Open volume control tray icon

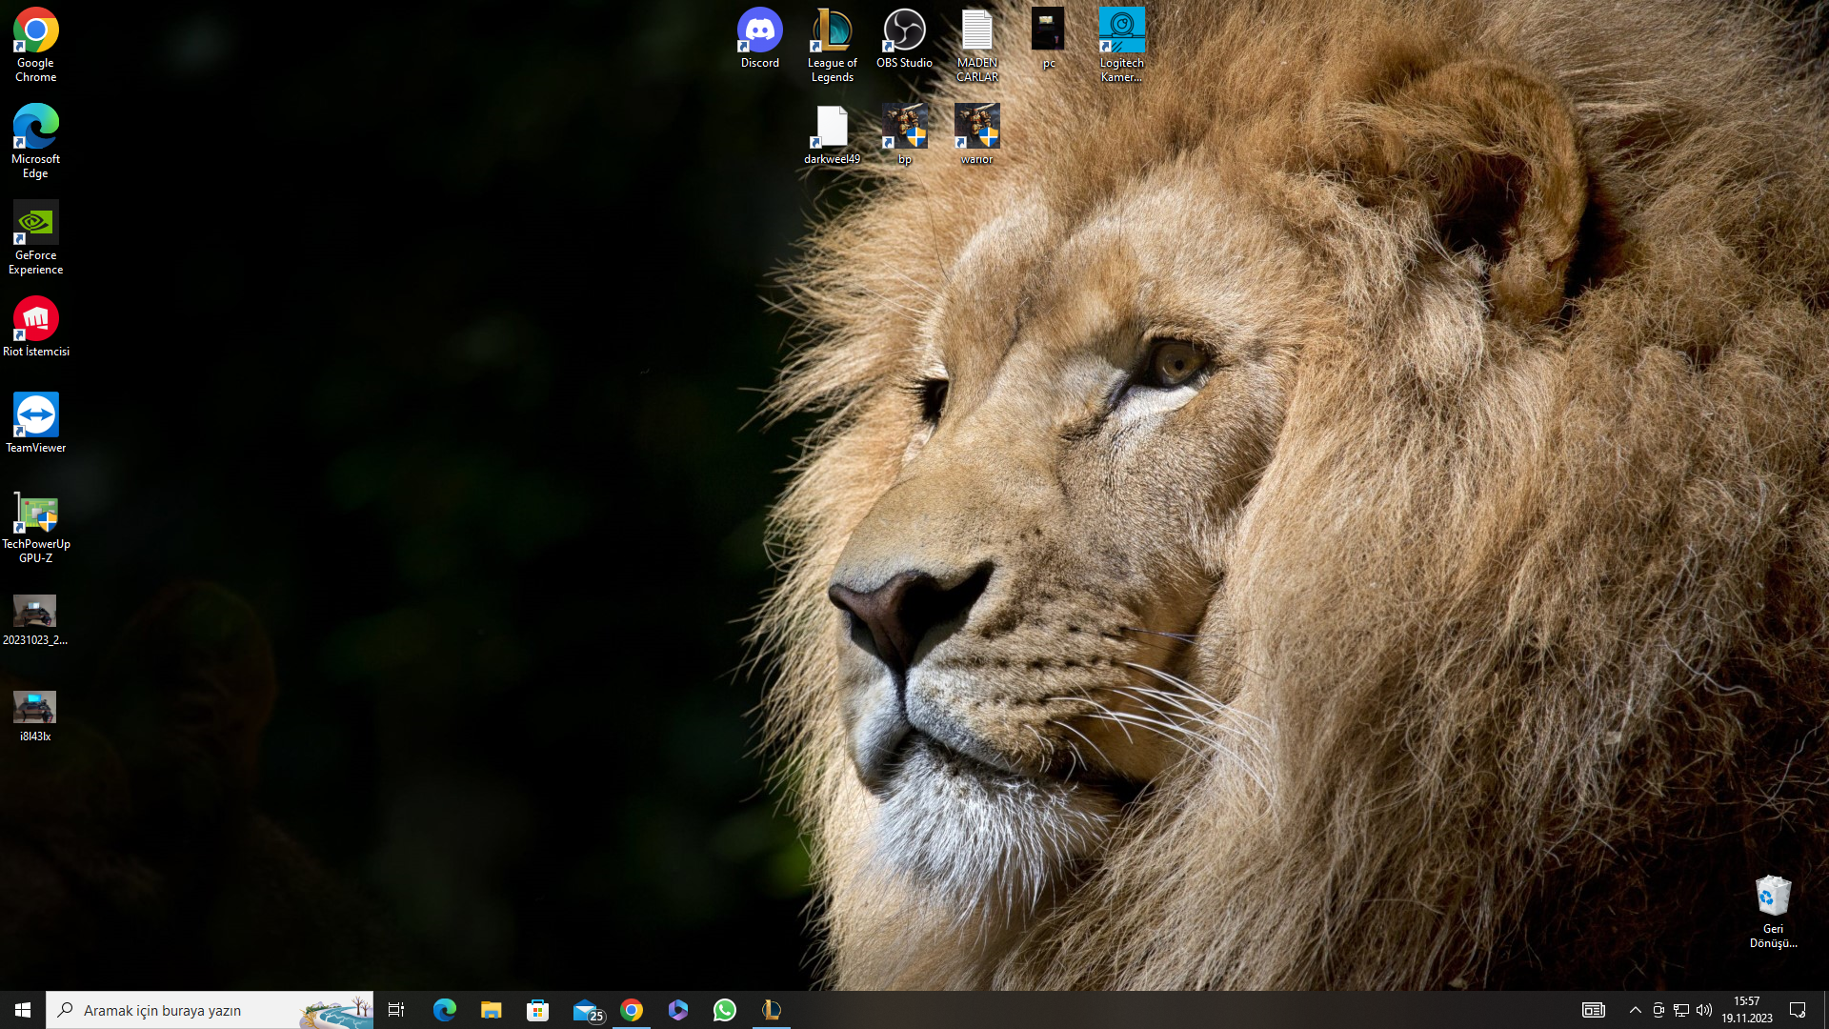point(1704,1010)
